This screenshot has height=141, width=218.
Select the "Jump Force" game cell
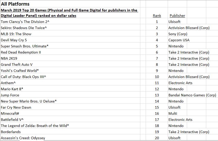click(x=10, y=95)
